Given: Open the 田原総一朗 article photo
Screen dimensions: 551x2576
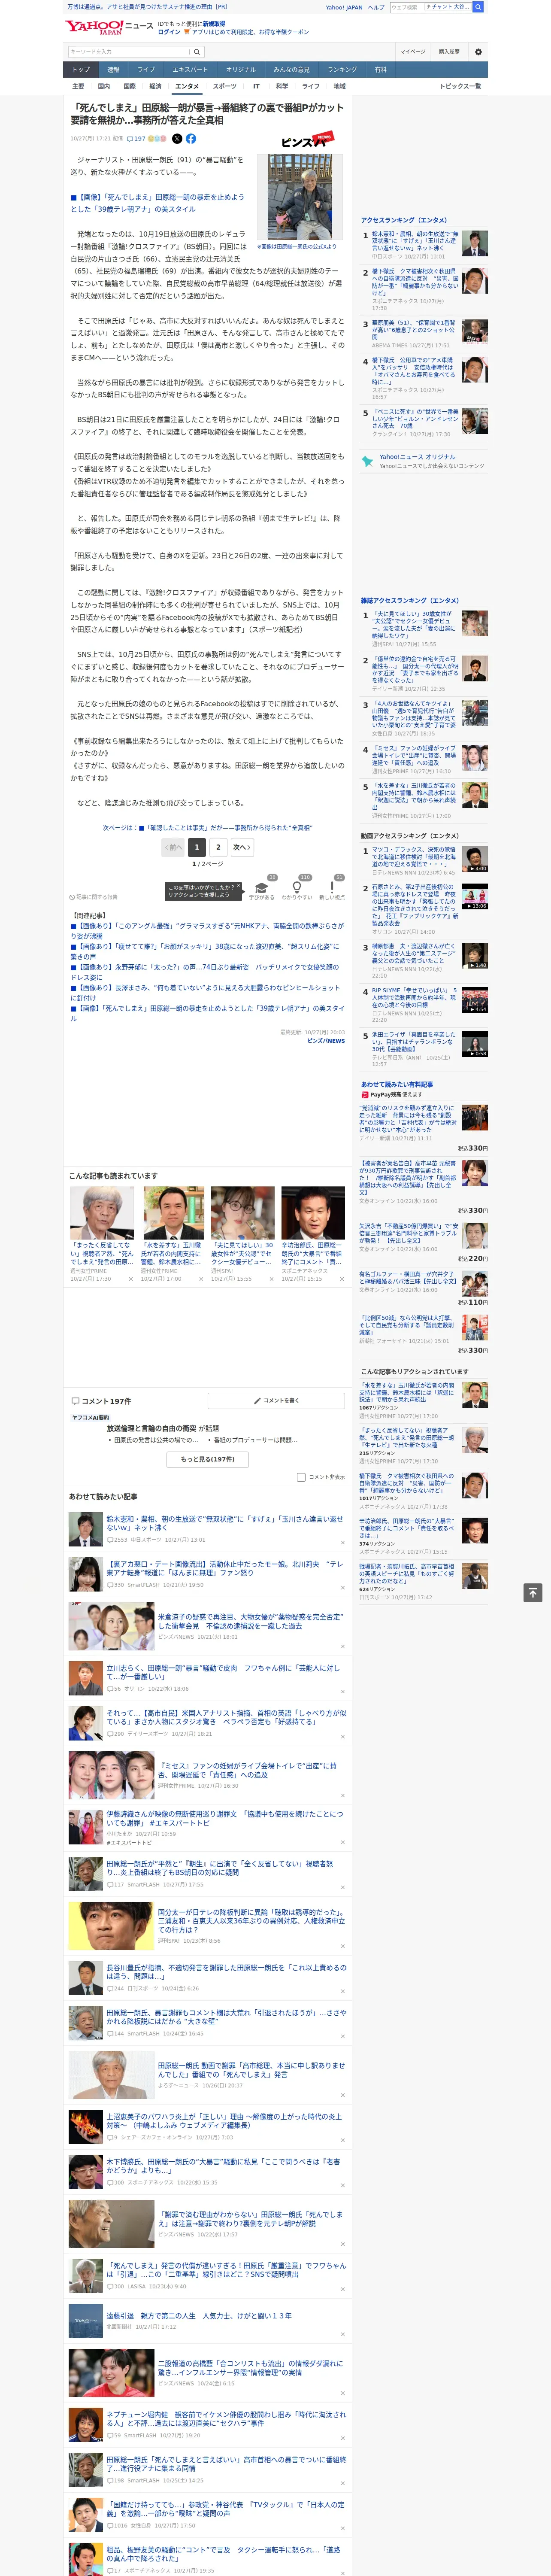Looking at the screenshot, I should [x=300, y=198].
